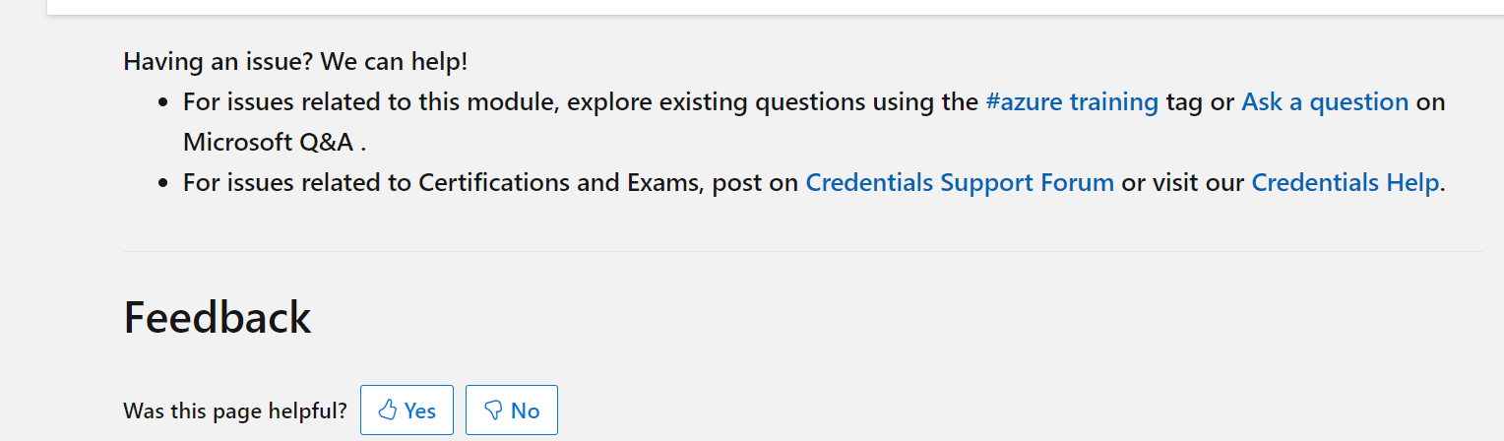This screenshot has height=441, width=1504.
Task: Click the "No" text label
Action: point(525,411)
